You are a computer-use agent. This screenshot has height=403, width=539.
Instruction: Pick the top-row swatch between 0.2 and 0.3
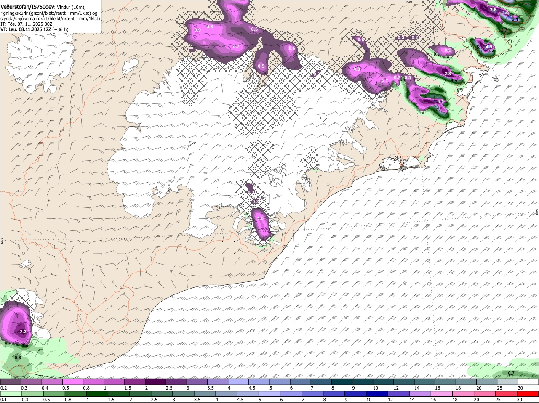pos(11,382)
